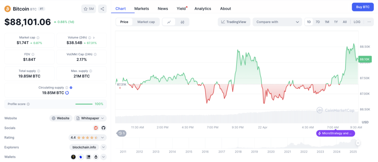Open the TradingView chart button

click(x=234, y=22)
